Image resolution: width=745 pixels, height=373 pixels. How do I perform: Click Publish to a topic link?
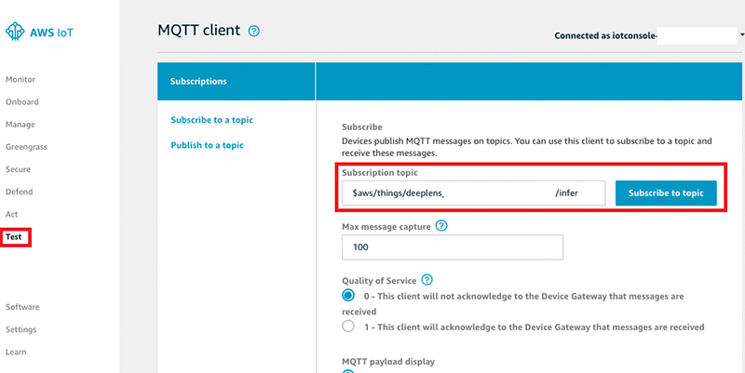click(207, 145)
